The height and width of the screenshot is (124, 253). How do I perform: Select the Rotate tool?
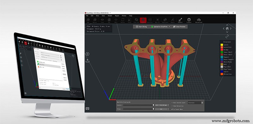[123, 20]
